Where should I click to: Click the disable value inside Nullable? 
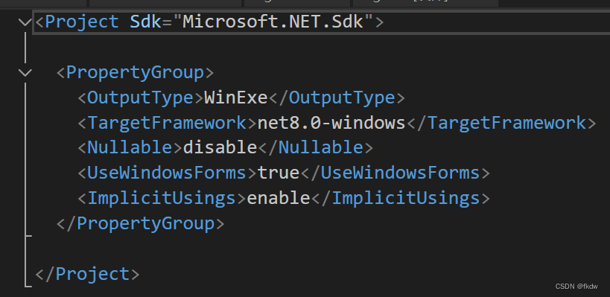coord(220,147)
